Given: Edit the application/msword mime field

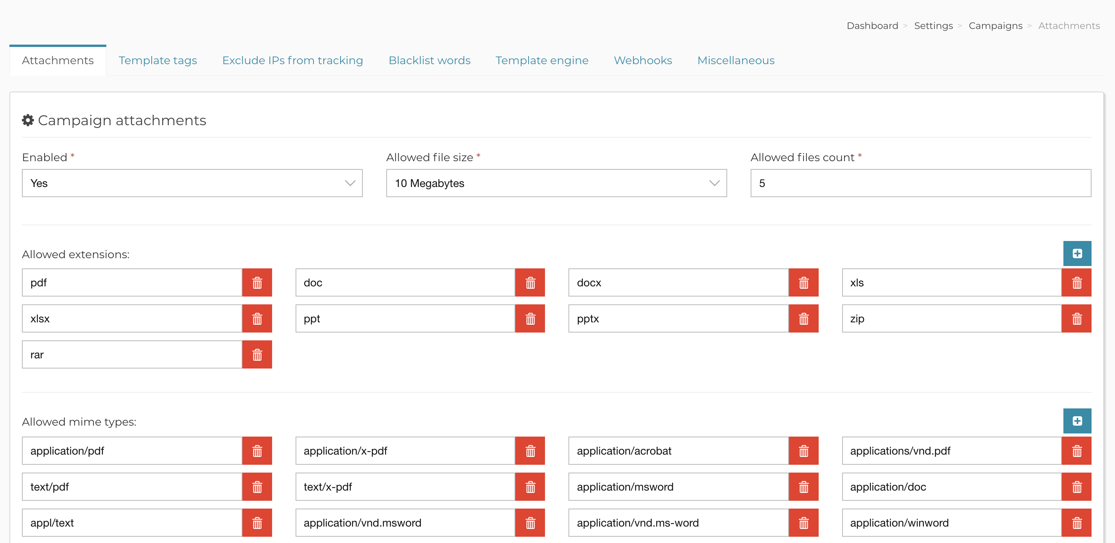Looking at the screenshot, I should [678, 486].
